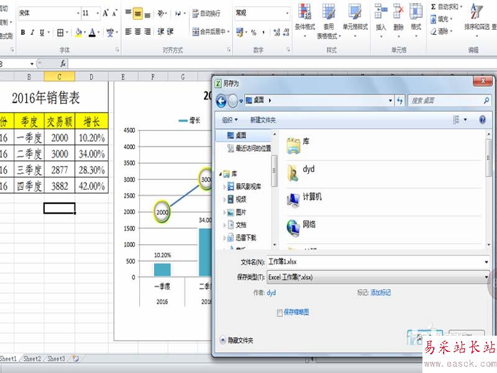Increase indent in alignment group
The image size is (497, 373).
170,32
